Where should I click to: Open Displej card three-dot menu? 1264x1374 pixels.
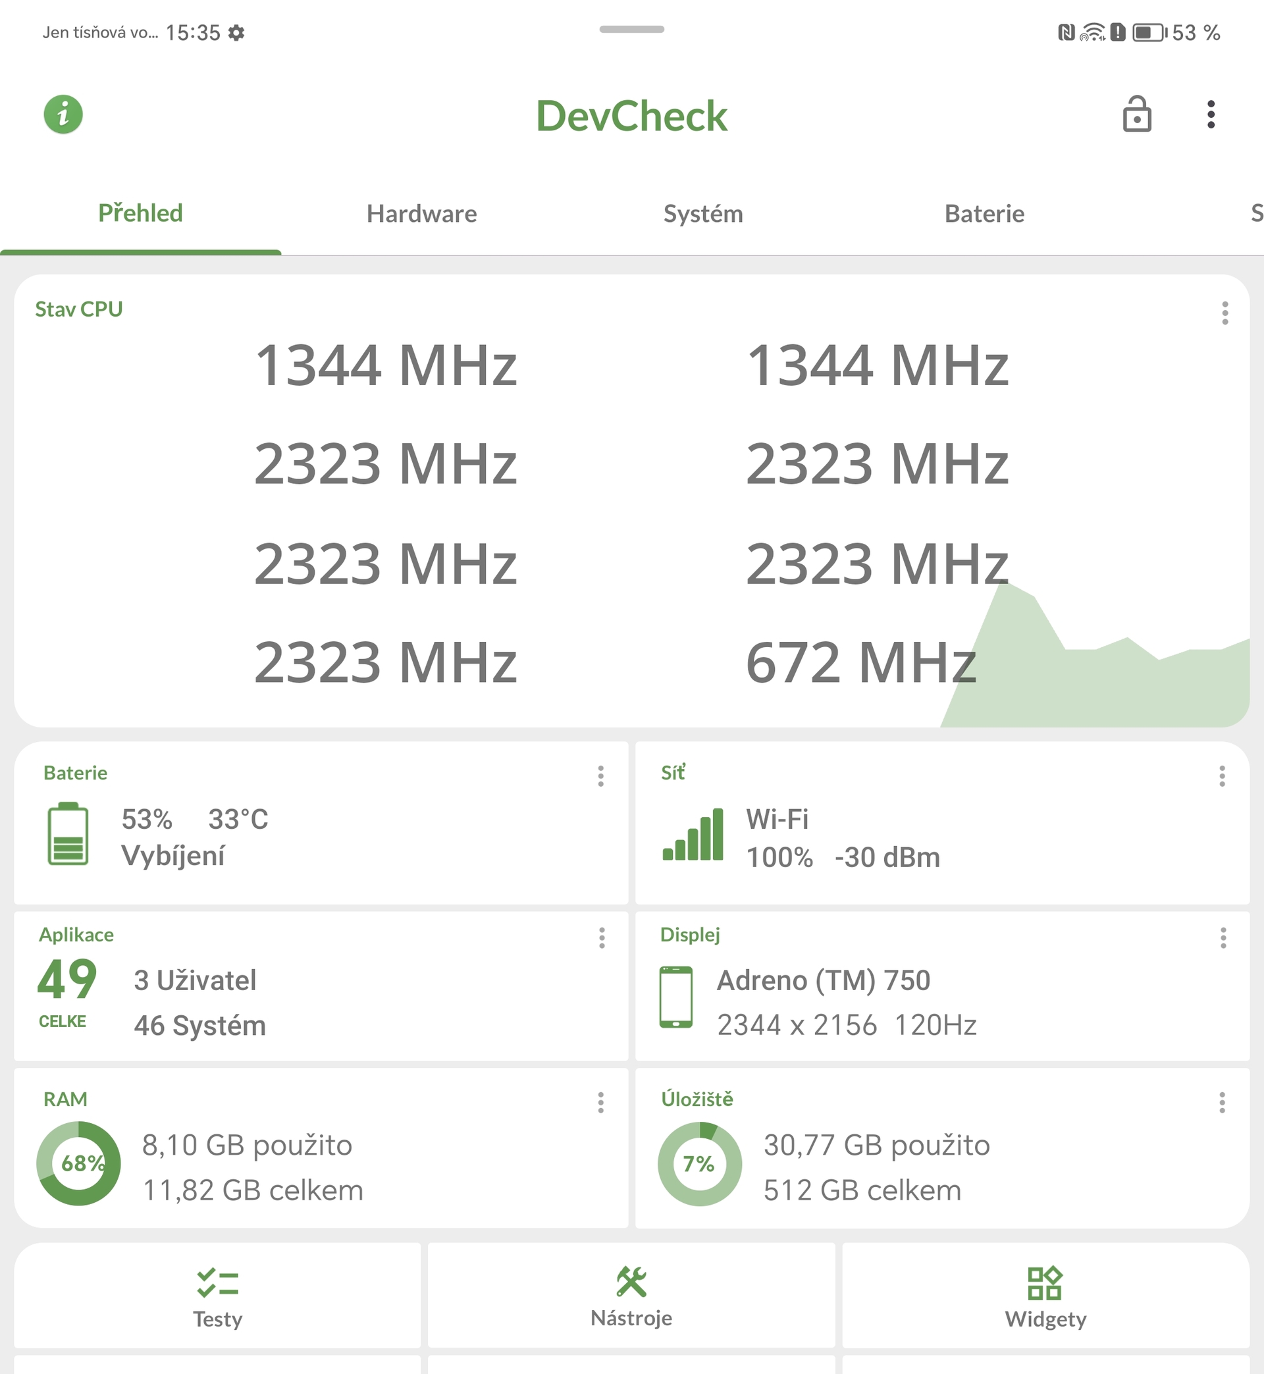click(x=1223, y=938)
